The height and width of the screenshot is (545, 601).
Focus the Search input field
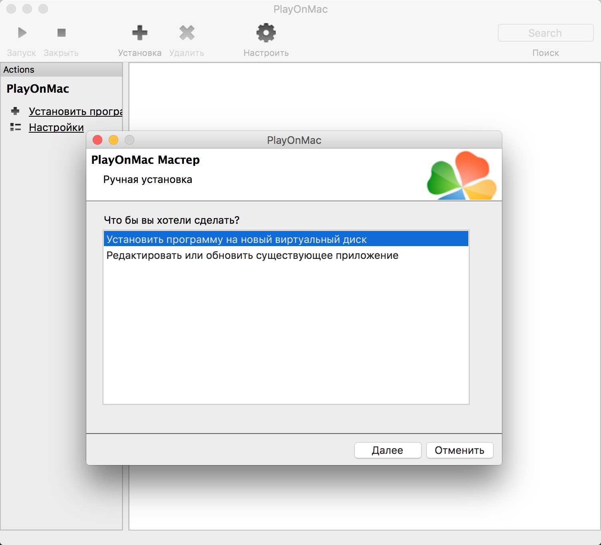[x=545, y=33]
